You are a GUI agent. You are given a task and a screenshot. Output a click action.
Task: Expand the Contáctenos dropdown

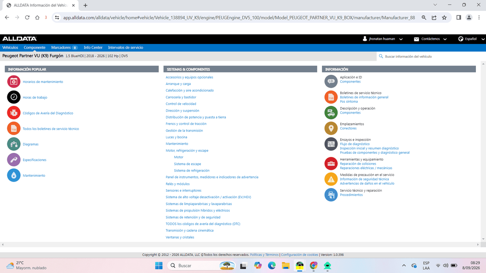click(x=445, y=39)
